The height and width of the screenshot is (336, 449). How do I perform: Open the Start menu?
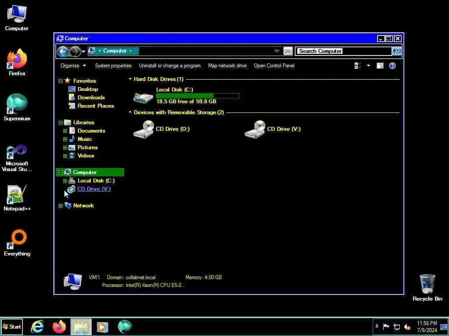(11, 326)
